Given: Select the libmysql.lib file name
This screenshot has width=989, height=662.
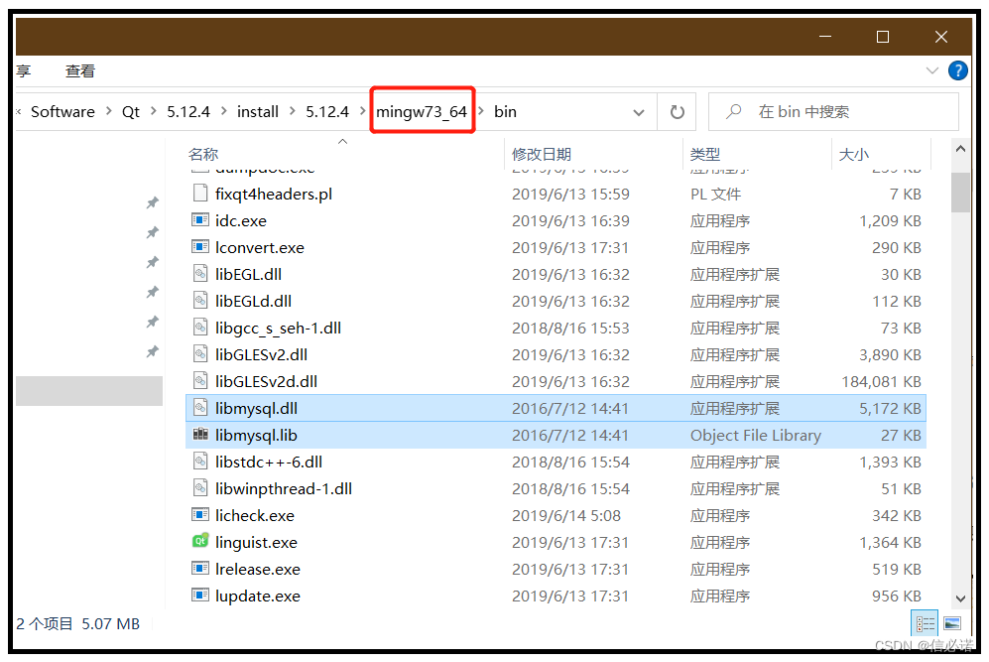Looking at the screenshot, I should tap(256, 436).
